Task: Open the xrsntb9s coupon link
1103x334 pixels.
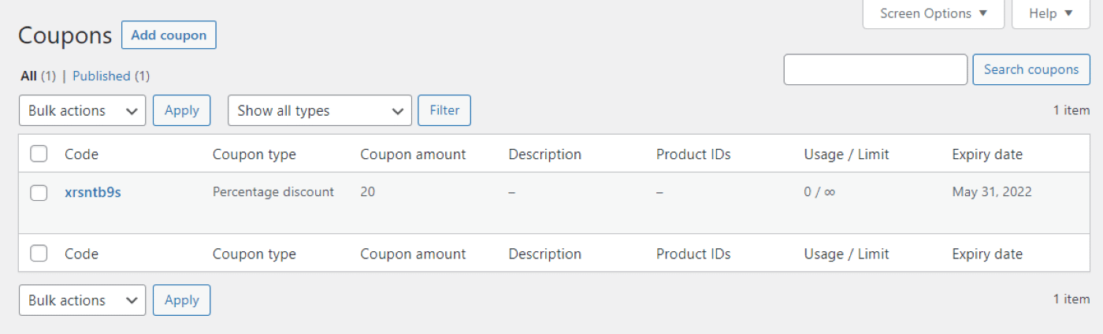Action: [x=93, y=192]
